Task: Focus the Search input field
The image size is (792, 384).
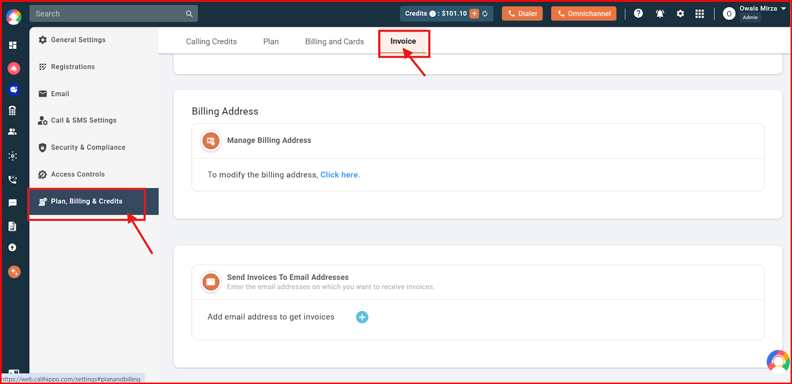Action: click(113, 14)
